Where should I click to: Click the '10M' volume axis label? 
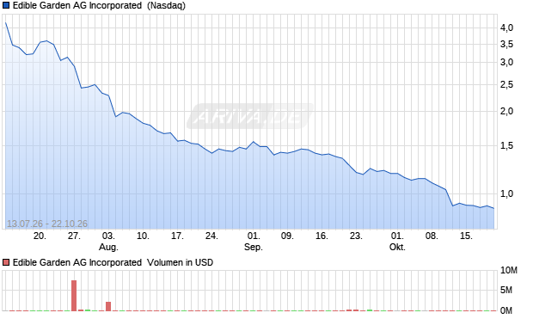(509, 270)
